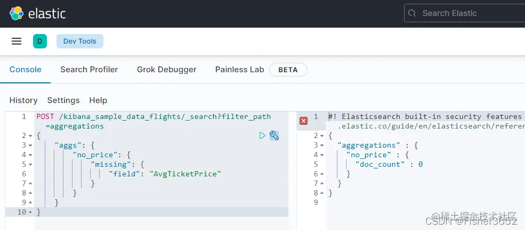Collapse the aggregations fold in the response
Screen dimensions: 525x230
click(322, 146)
